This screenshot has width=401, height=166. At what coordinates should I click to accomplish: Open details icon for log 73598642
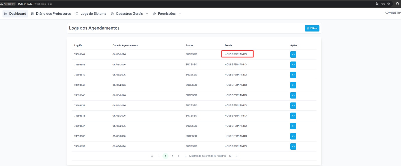point(293,75)
